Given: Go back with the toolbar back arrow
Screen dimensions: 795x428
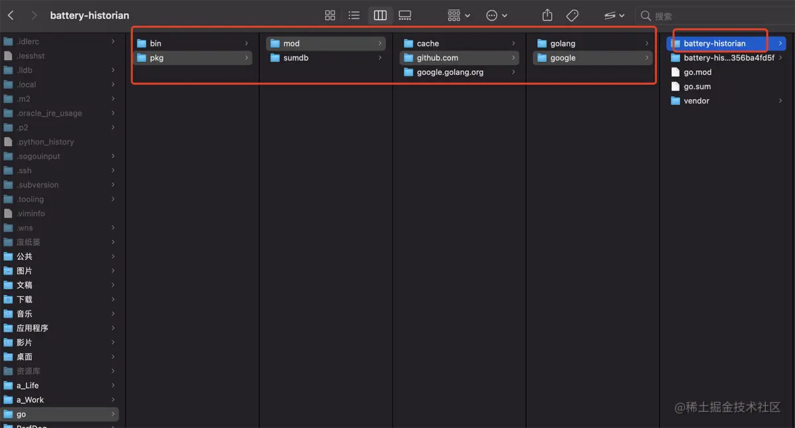Looking at the screenshot, I should 11,15.
